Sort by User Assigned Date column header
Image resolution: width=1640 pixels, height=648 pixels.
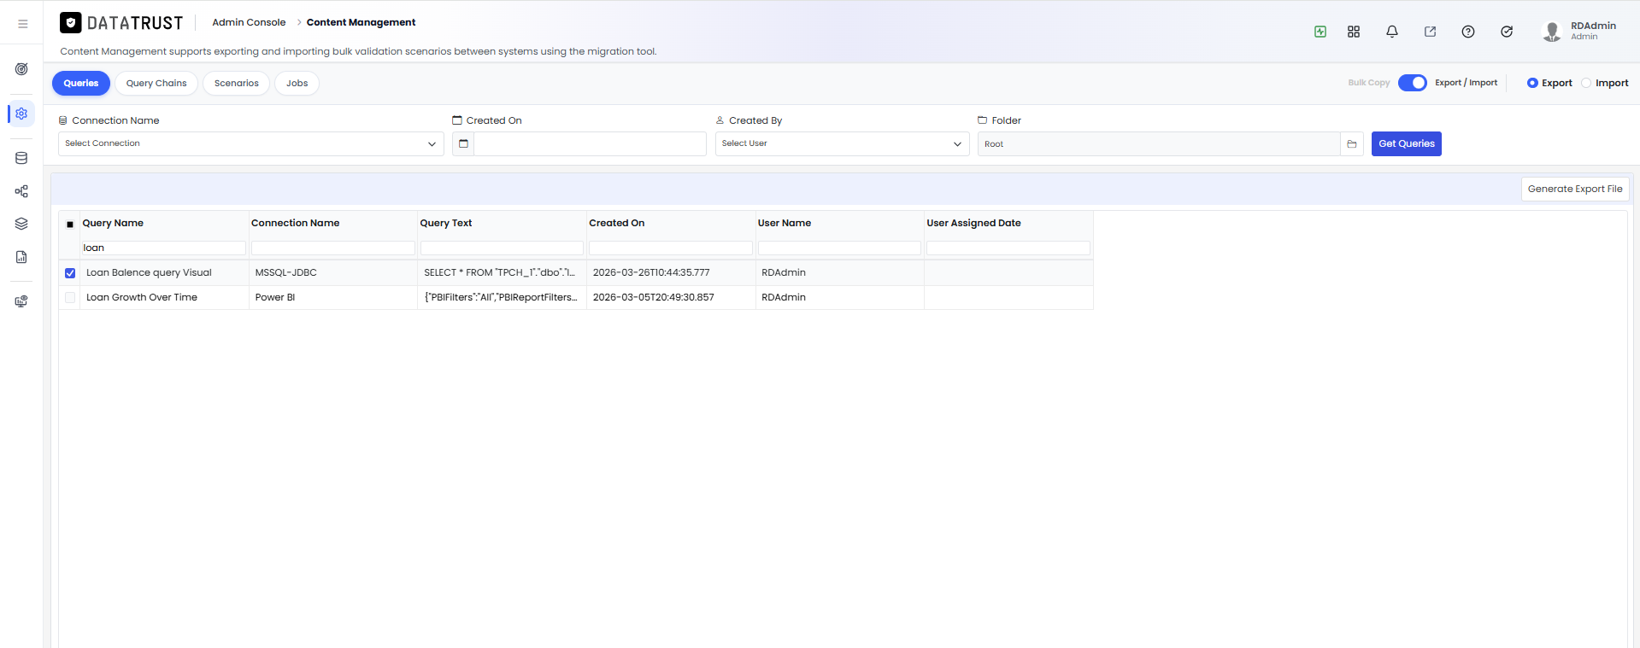pyautogui.click(x=974, y=223)
